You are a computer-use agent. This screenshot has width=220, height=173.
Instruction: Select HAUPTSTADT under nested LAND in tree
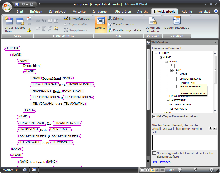tap(187, 83)
